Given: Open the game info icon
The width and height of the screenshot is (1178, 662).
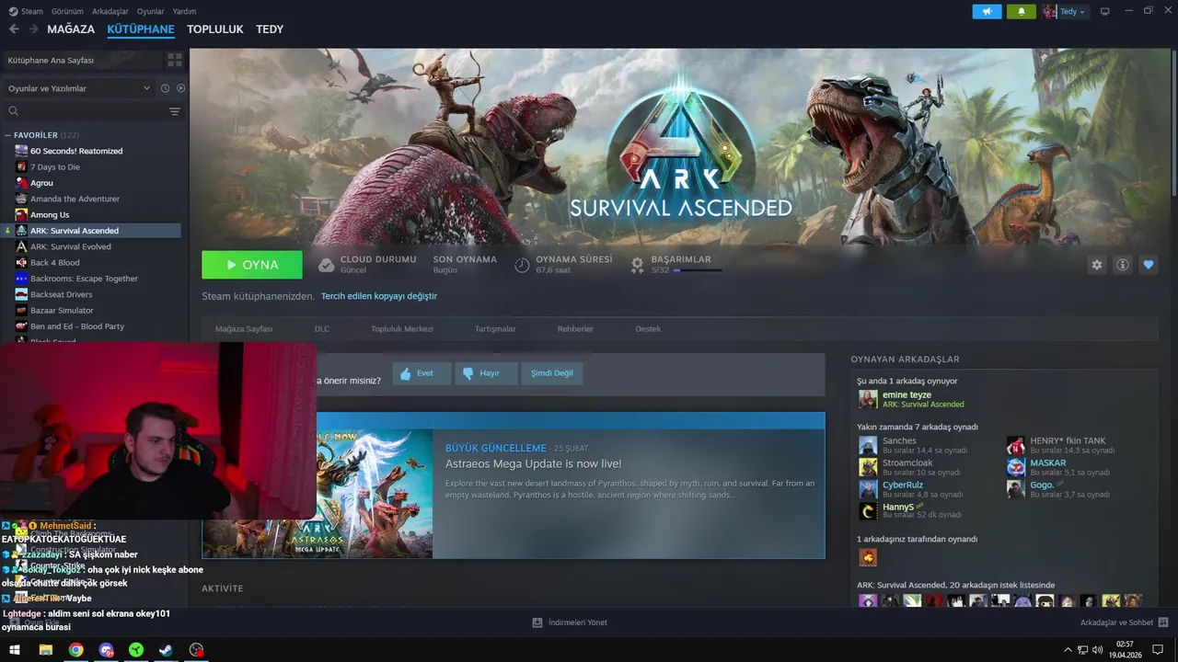Looking at the screenshot, I should coord(1122,265).
